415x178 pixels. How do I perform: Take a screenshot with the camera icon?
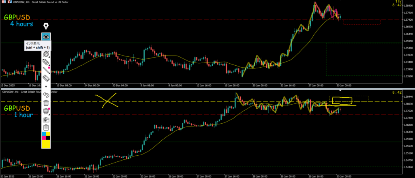46,119
